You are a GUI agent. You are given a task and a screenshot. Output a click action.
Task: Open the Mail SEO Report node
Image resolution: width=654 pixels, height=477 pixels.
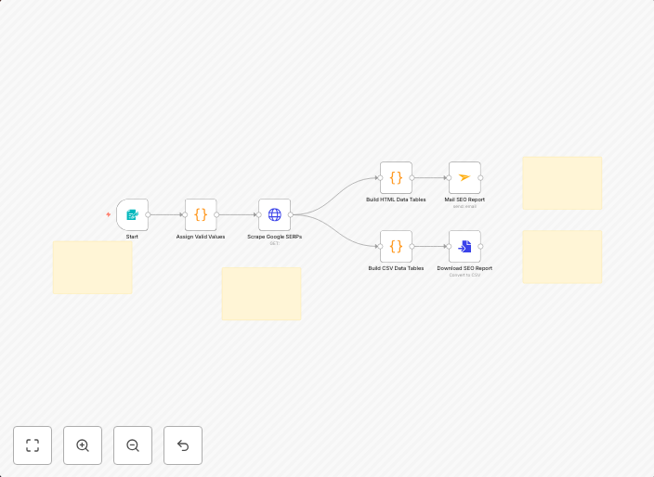point(464,178)
